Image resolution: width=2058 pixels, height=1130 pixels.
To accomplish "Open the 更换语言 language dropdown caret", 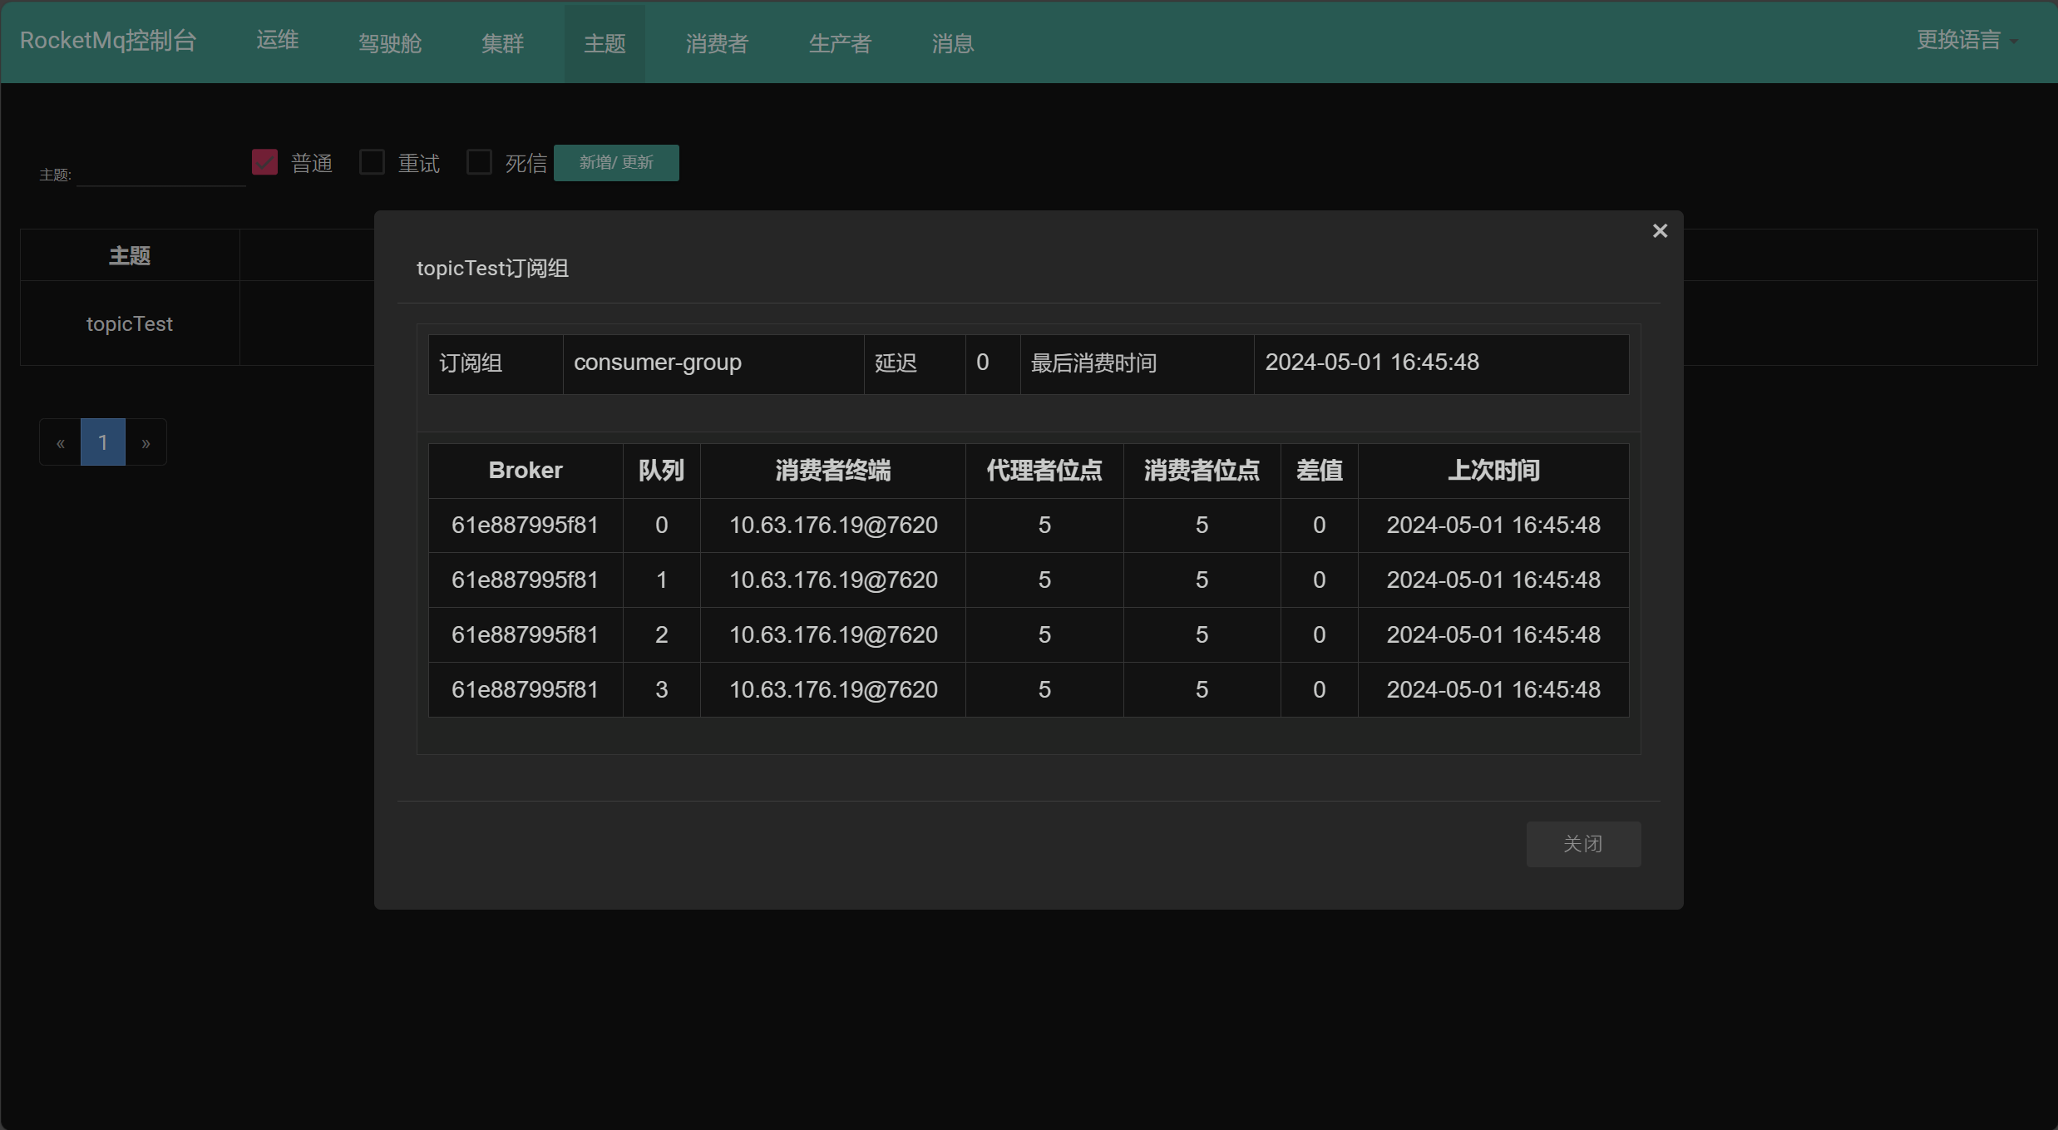I will (x=2013, y=40).
